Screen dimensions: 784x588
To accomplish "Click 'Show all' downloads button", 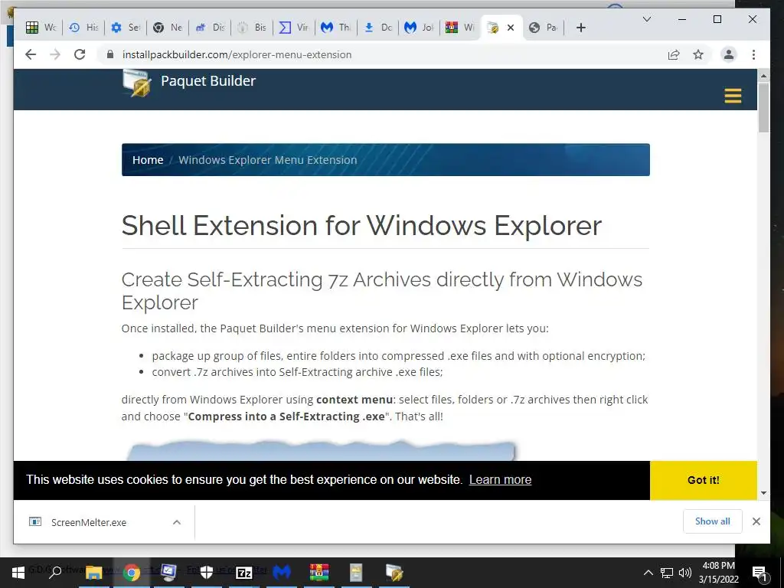I will [713, 521].
